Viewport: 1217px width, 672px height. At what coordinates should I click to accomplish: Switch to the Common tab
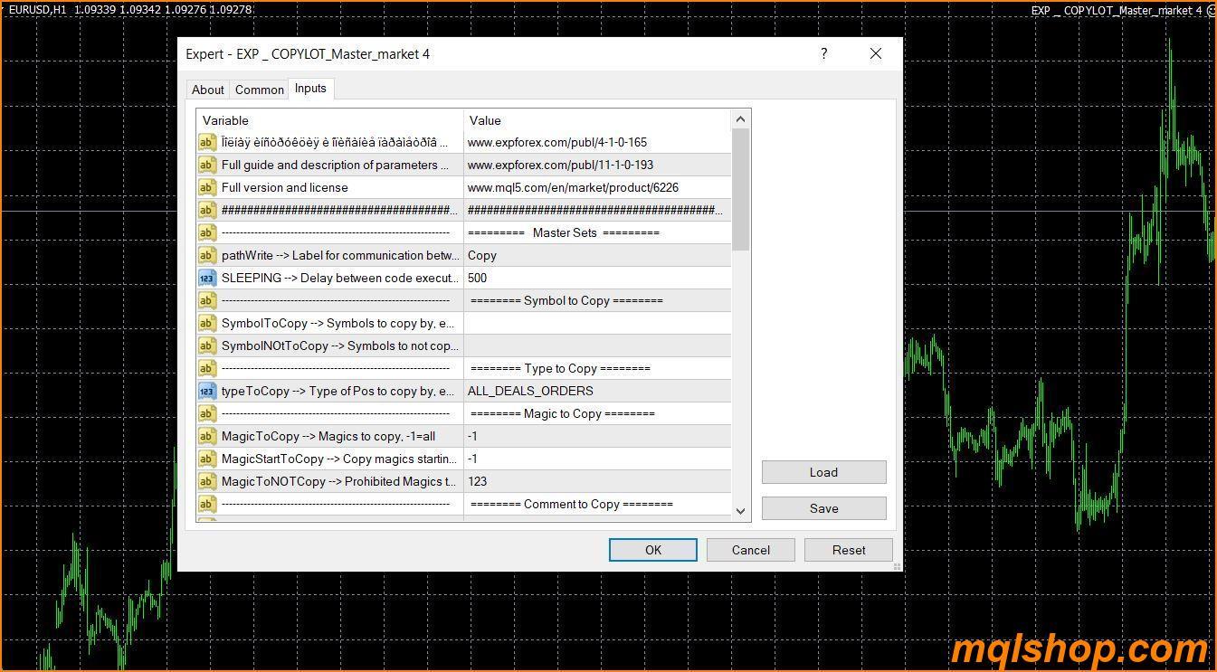tap(259, 89)
